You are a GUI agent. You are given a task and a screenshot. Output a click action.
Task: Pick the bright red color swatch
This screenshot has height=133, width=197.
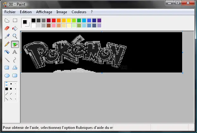pos(54,20)
